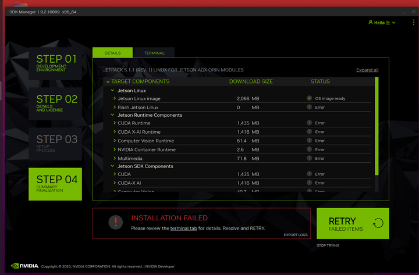Open the three-dot options menu
This screenshot has height=275, width=419.
414,23
